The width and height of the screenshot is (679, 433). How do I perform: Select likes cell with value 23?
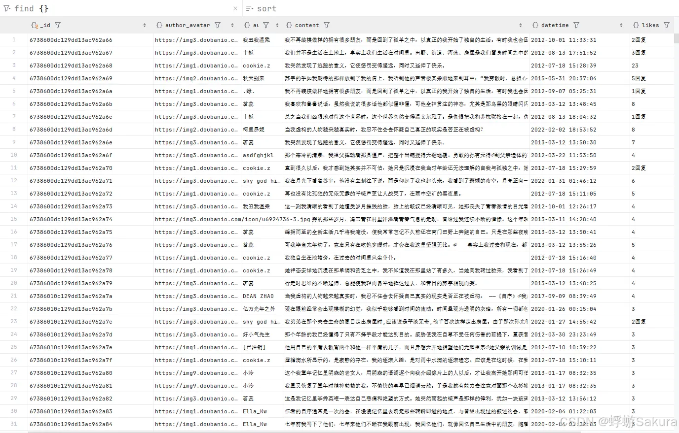[652, 66]
